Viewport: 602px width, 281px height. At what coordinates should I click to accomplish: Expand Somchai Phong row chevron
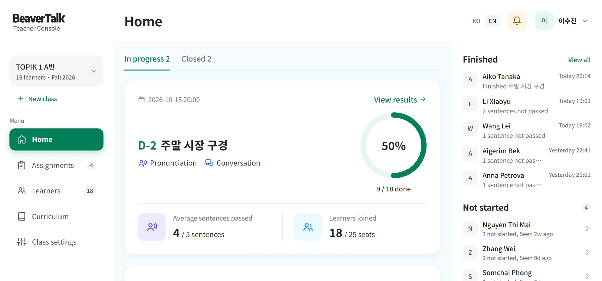coord(587,276)
